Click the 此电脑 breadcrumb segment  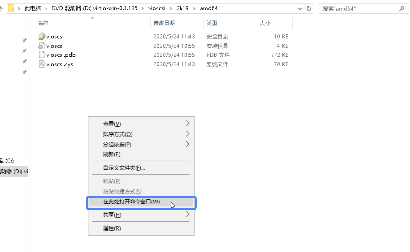[33, 8]
